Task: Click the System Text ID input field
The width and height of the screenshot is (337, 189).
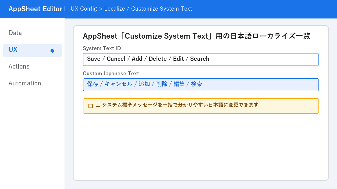Action: (201, 59)
